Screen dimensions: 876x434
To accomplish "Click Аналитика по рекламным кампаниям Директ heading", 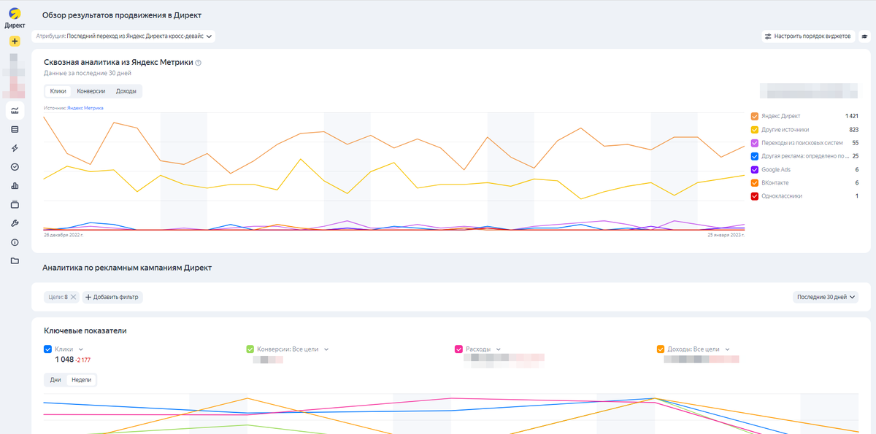I will tap(127, 268).
